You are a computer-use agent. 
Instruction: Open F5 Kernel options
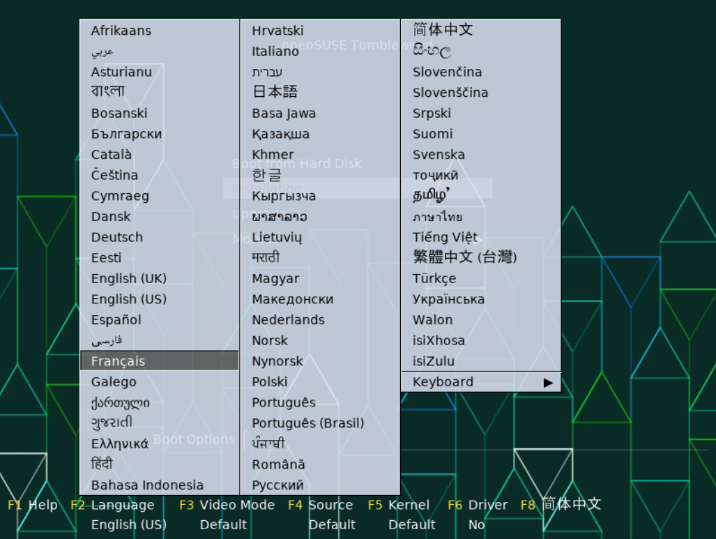[x=399, y=505]
